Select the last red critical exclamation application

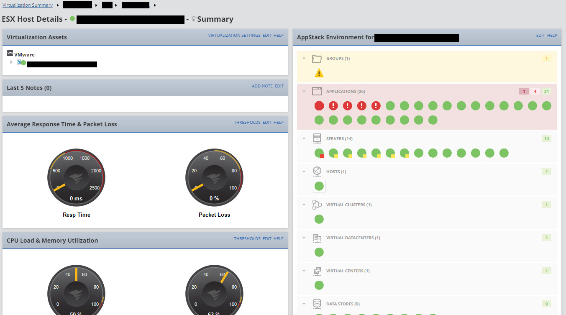(x=376, y=106)
